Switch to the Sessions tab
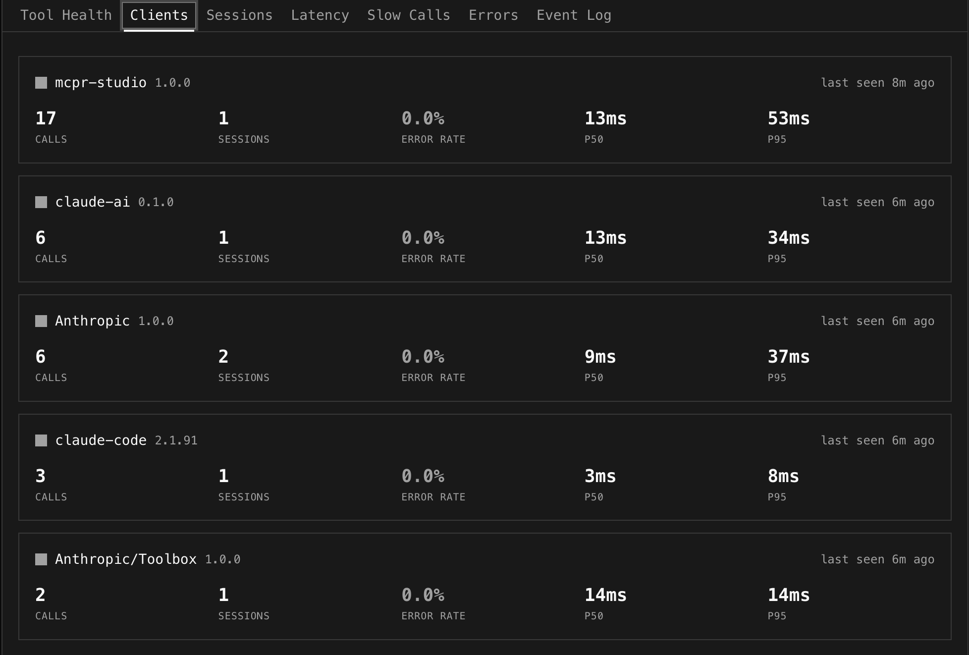This screenshot has height=655, width=969. tap(239, 15)
